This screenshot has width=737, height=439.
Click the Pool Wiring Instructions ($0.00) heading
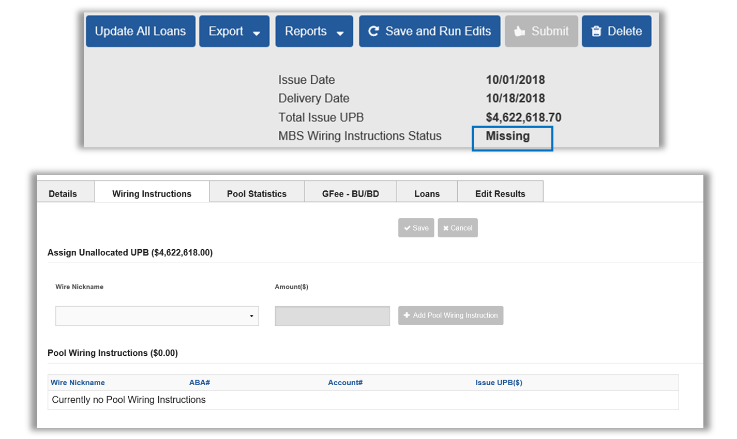[x=113, y=353]
